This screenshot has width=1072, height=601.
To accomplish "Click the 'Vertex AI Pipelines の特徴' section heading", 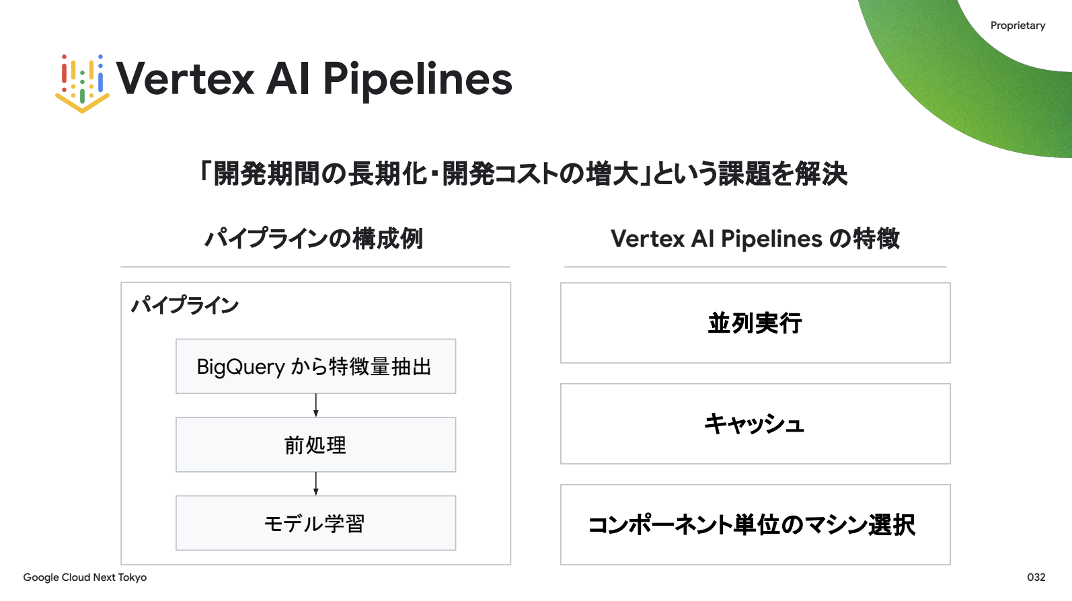I will 755,239.
